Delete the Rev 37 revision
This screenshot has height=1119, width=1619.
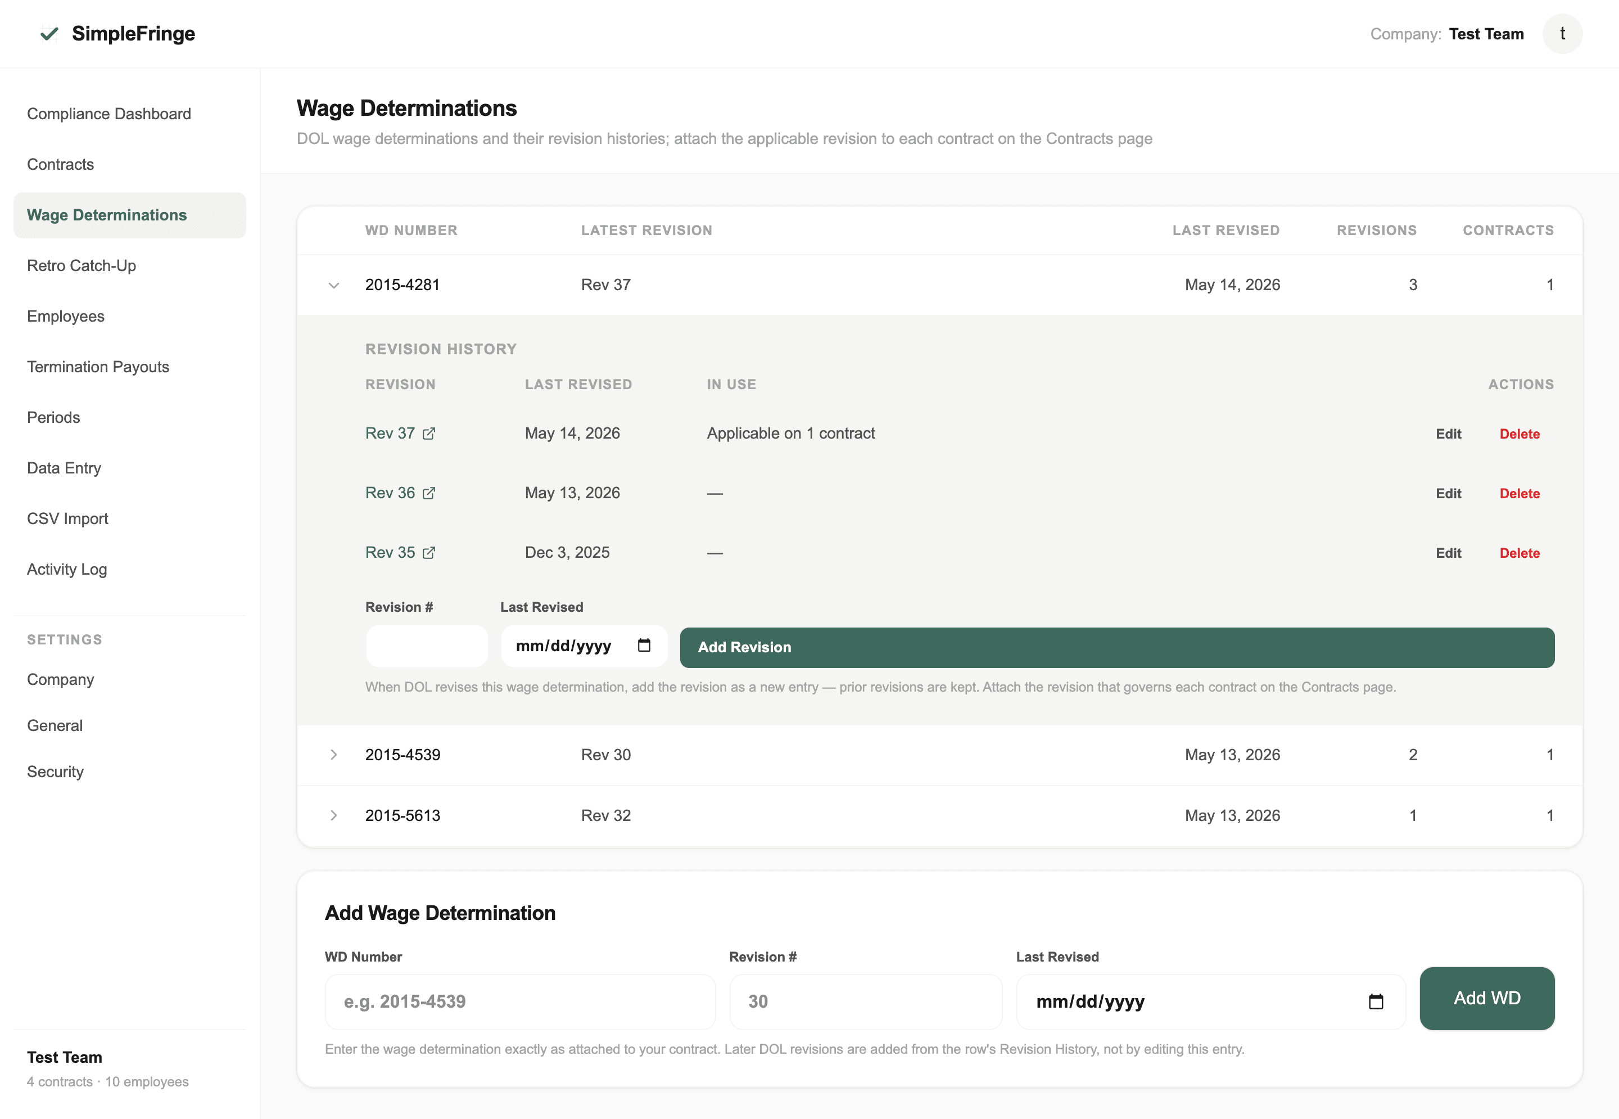pyautogui.click(x=1519, y=434)
